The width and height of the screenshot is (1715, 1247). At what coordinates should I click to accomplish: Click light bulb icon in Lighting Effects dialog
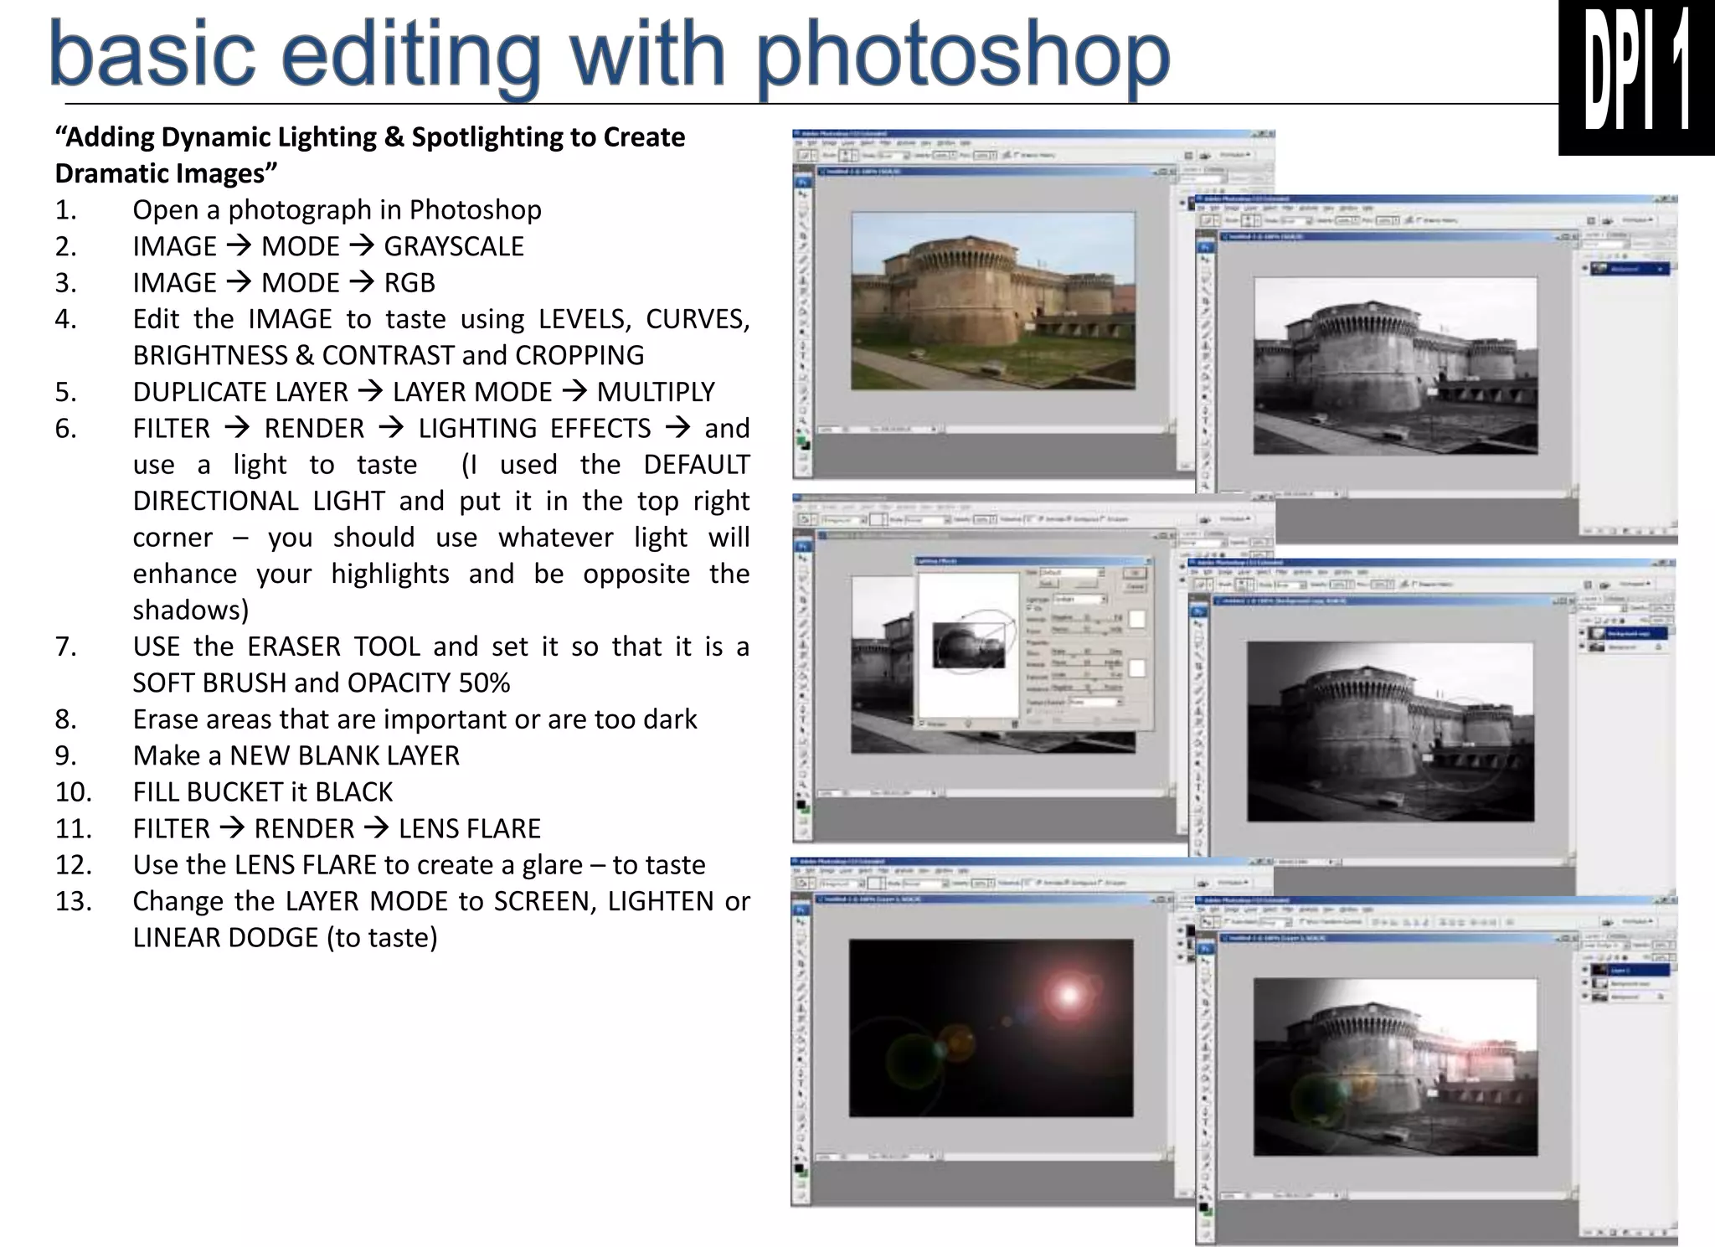[x=969, y=723]
